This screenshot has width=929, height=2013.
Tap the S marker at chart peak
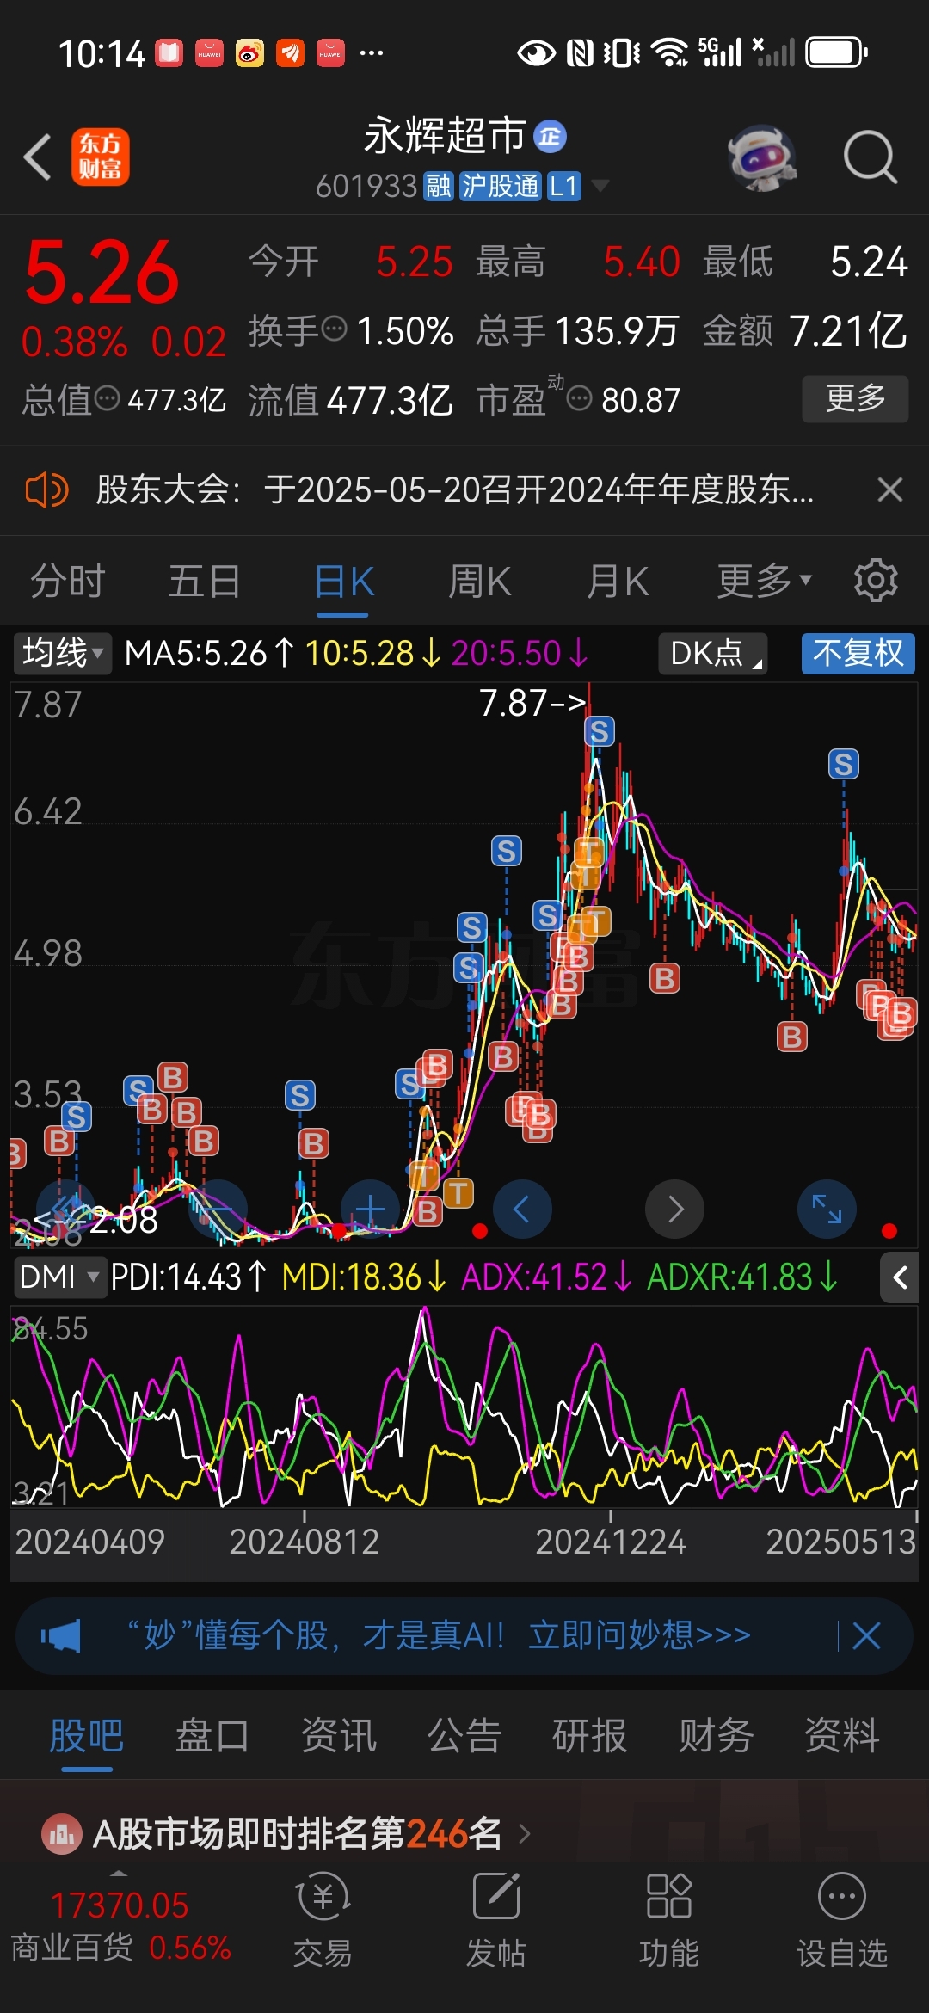600,732
